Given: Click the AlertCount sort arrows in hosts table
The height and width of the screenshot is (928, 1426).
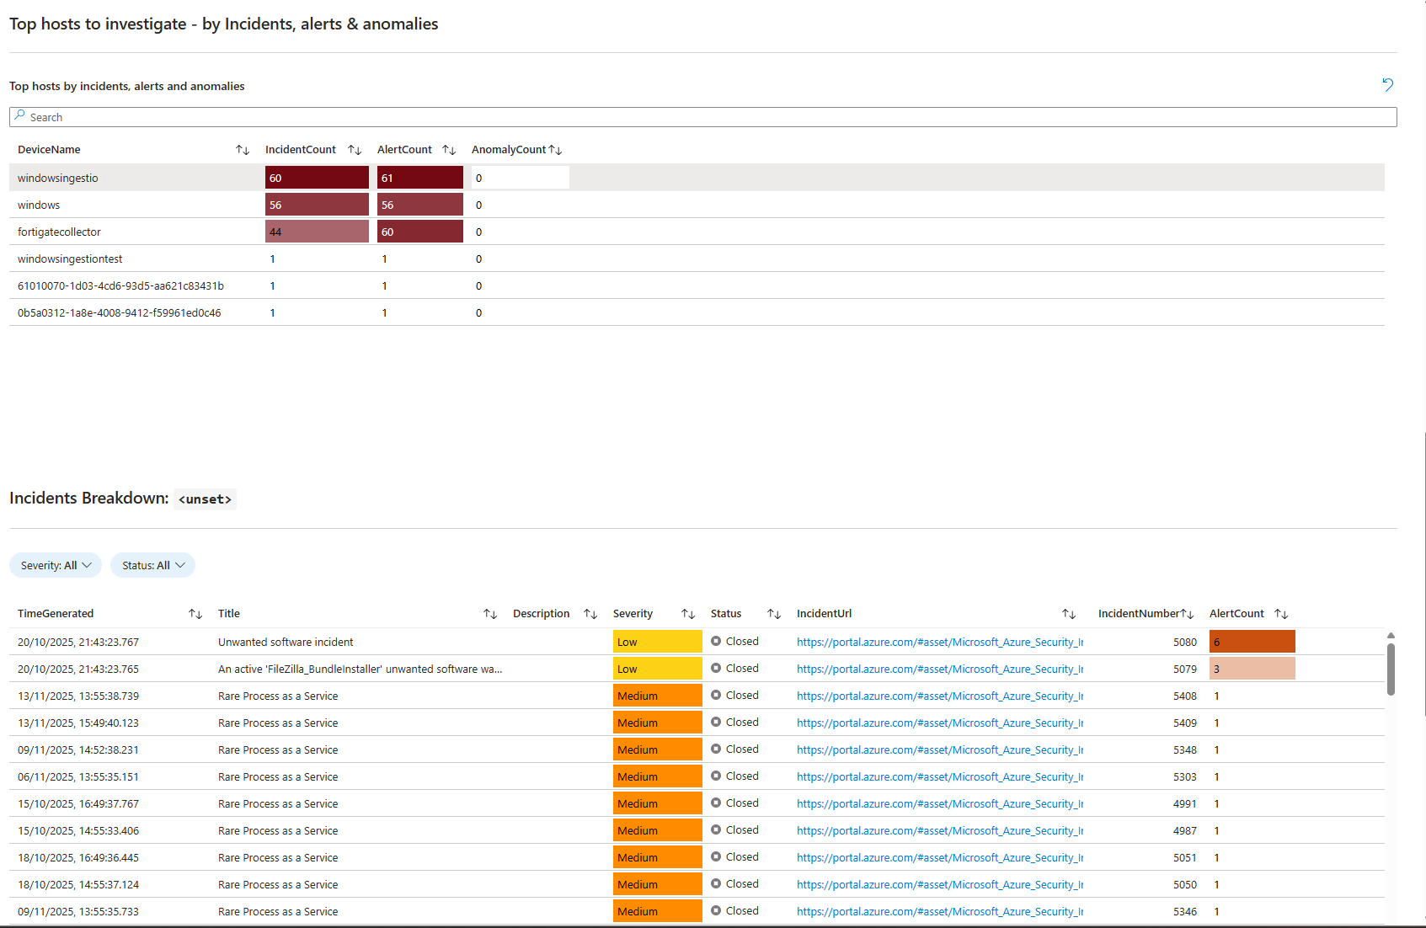Looking at the screenshot, I should (449, 150).
